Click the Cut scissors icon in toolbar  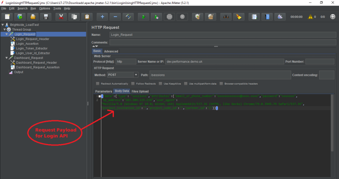[61, 17]
